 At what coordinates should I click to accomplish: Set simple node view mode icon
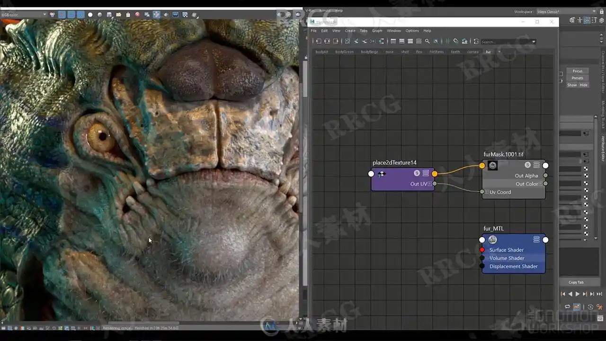(393, 41)
